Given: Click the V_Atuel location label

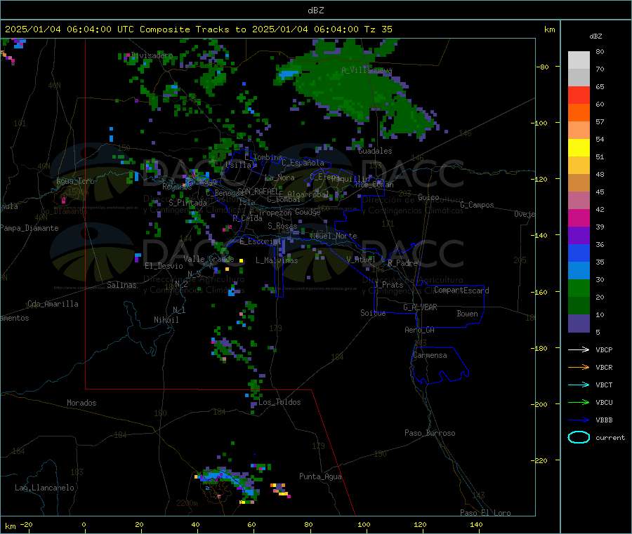Looking at the screenshot, I should pos(361,260).
